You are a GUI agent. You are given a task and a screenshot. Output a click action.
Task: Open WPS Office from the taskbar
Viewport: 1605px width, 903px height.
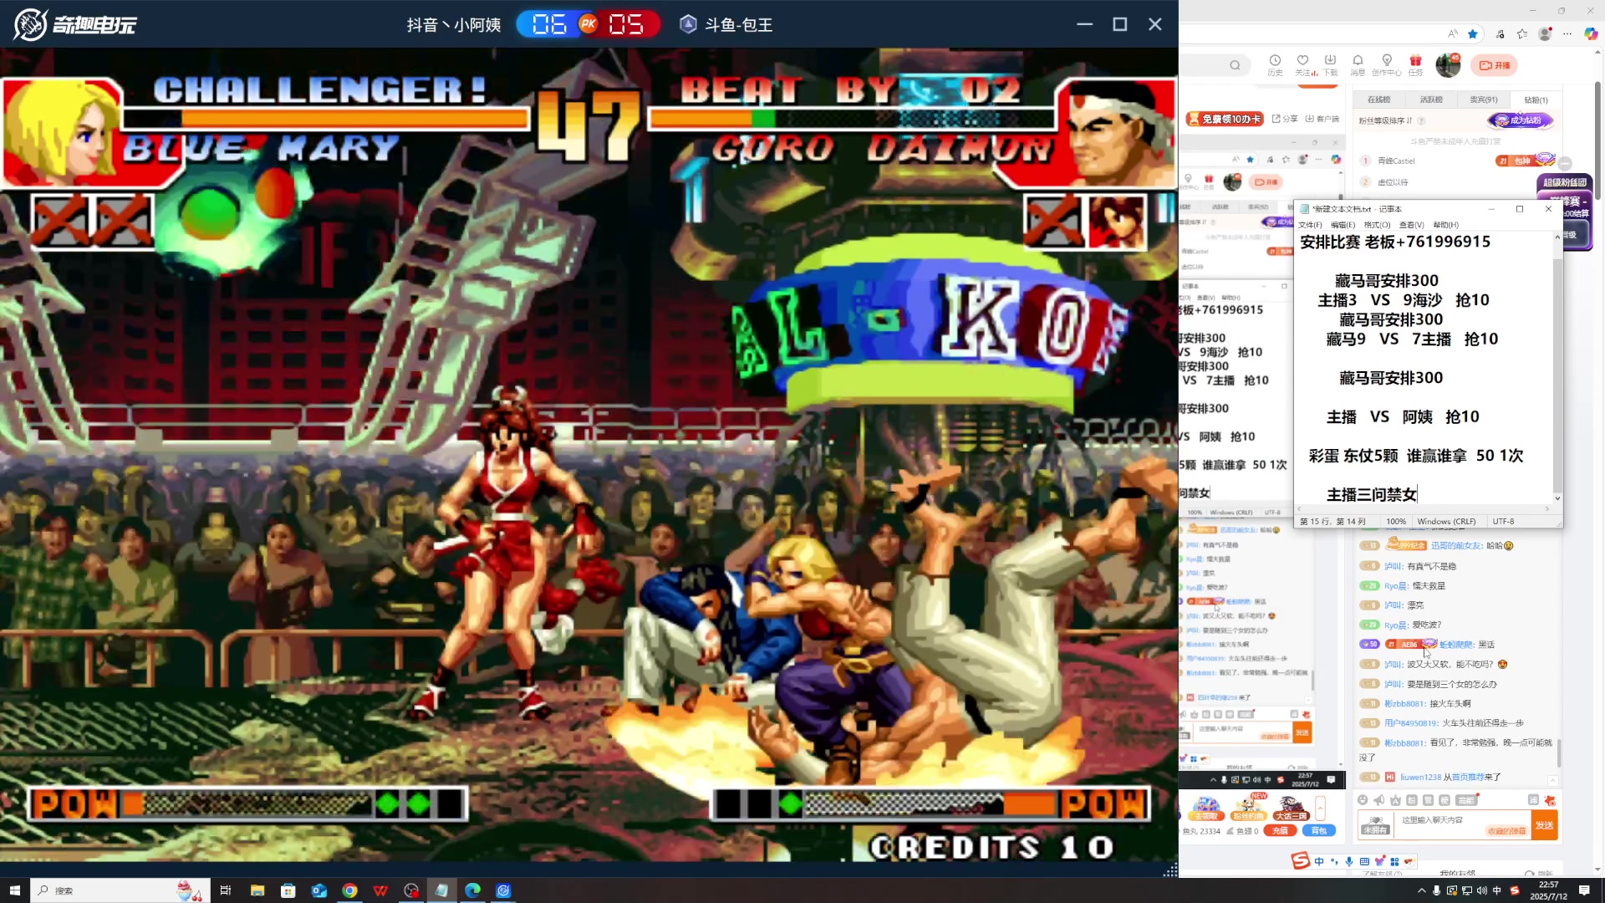tap(380, 890)
